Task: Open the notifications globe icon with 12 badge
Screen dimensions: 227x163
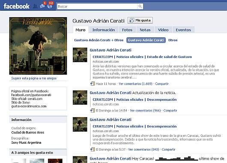Action: 50,6
